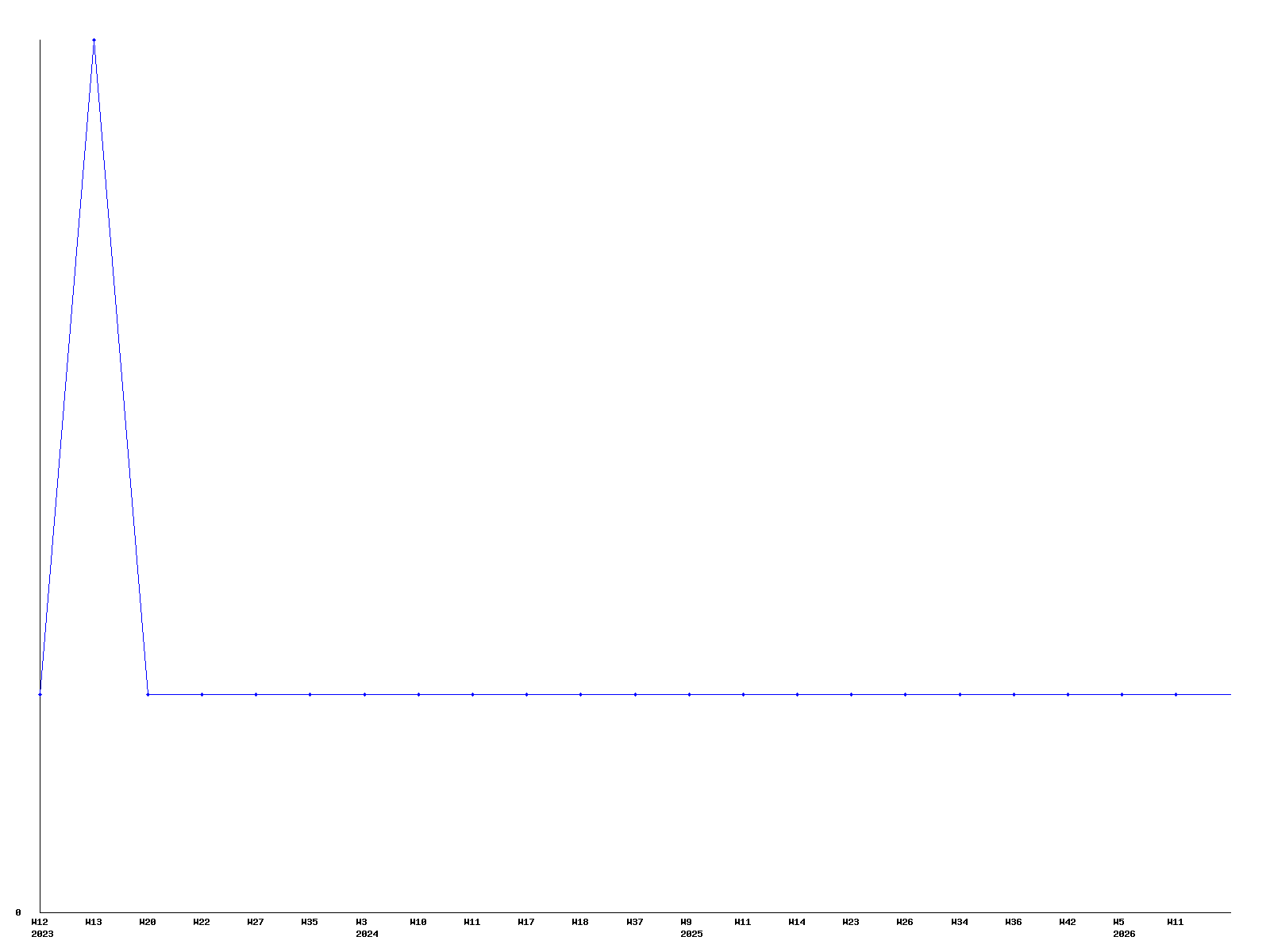Select the data point above W5 2026
Viewport: 1270px width, 952px height.
[x=1122, y=694]
